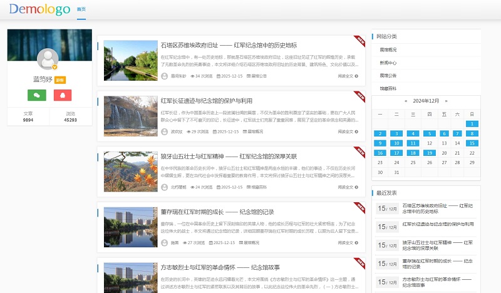Select 展馆公告 in 网站分类

point(388,76)
